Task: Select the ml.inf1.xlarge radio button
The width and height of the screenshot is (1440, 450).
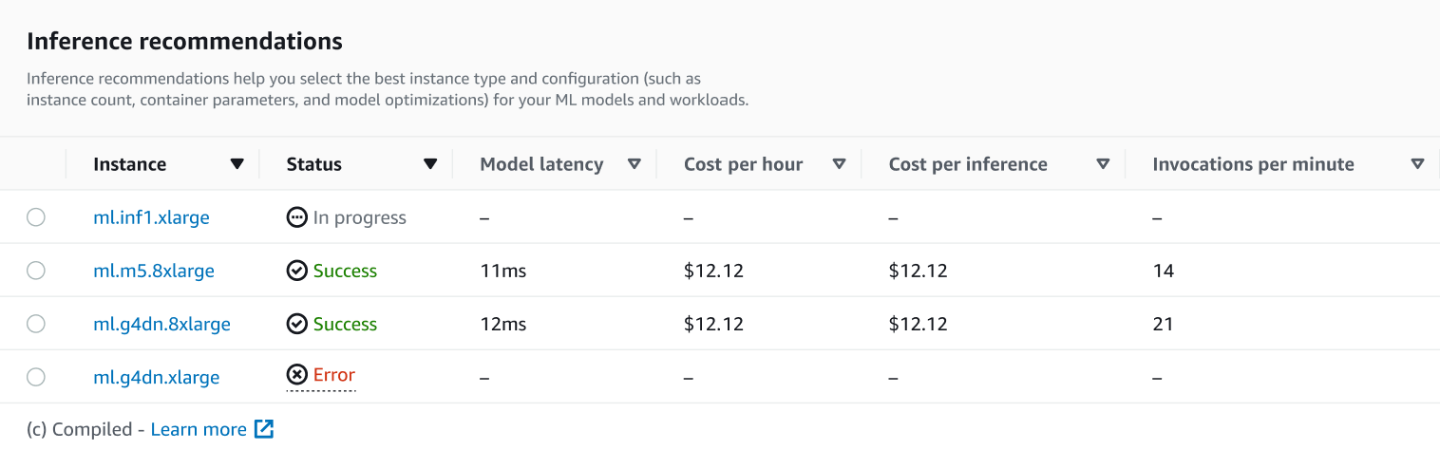Action: tap(36, 217)
